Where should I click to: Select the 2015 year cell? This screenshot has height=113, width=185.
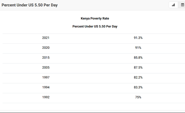[46, 58]
